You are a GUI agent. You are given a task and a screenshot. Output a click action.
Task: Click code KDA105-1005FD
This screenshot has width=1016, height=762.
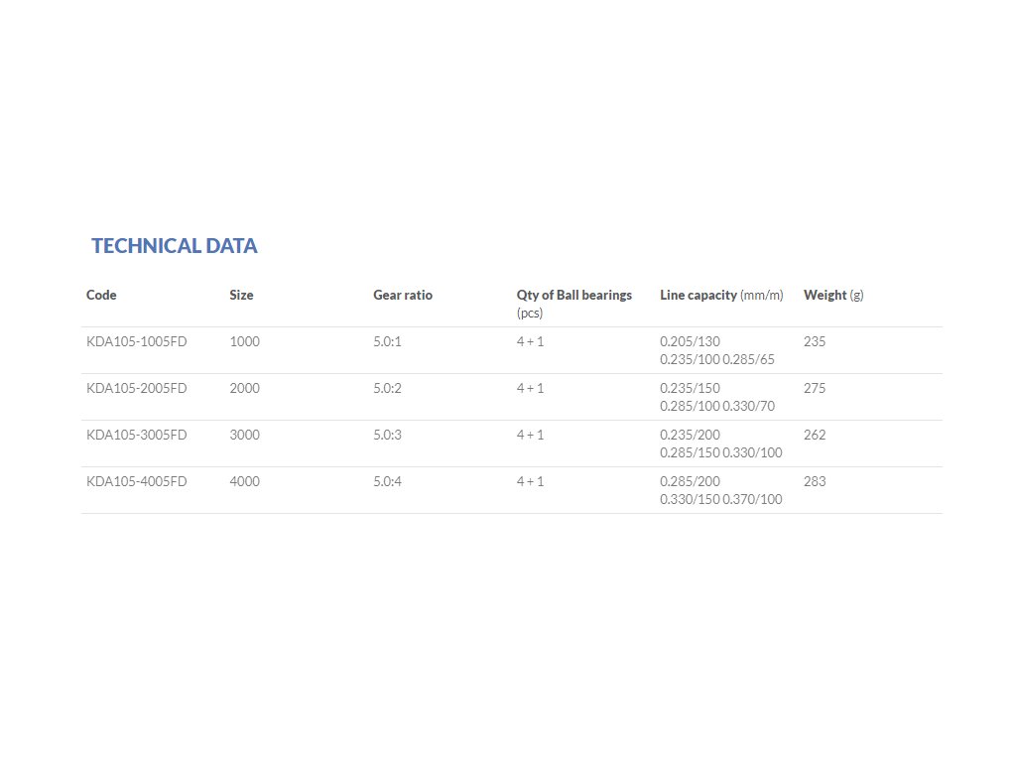coord(136,341)
